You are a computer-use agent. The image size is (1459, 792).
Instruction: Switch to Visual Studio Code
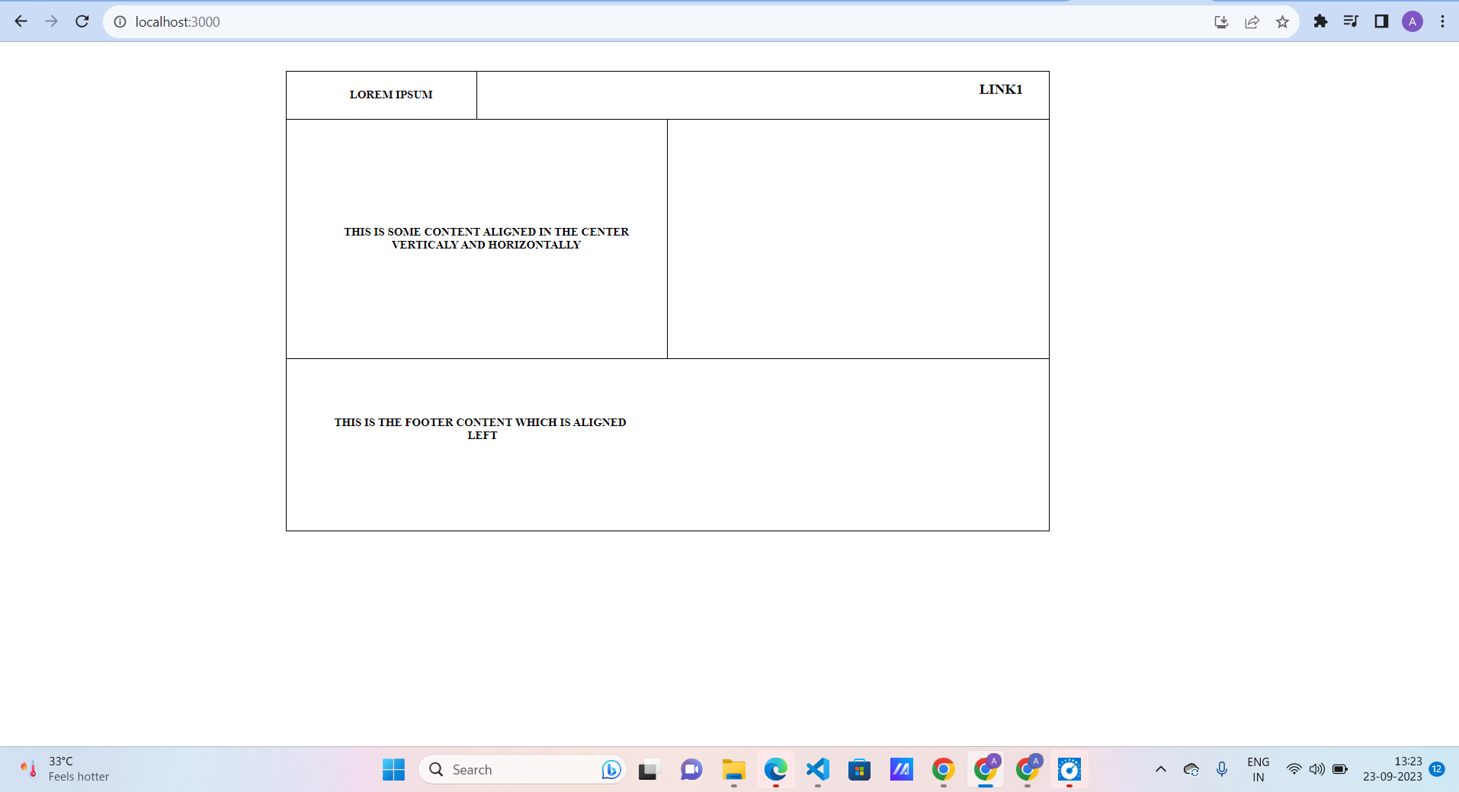coord(817,769)
